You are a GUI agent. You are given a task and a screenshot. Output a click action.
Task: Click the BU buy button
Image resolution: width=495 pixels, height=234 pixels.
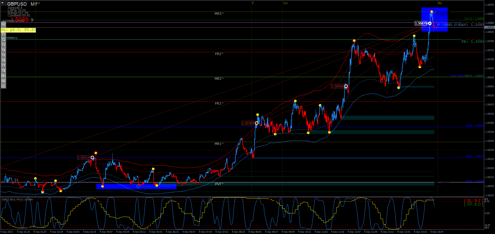(4, 76)
